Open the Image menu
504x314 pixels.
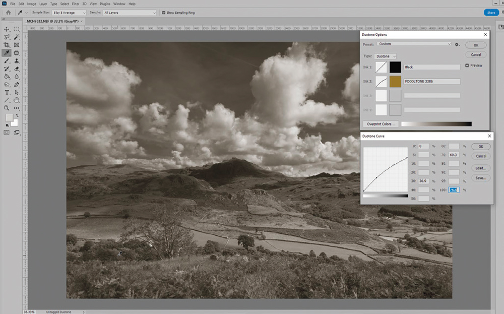pos(31,4)
